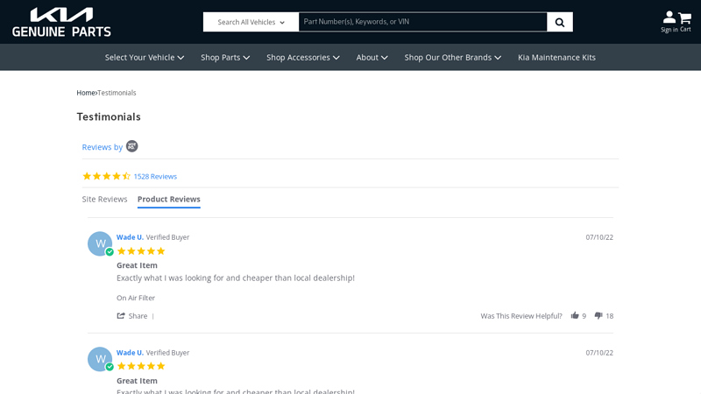701x394 pixels.
Task: Click Share text on first review
Action: click(x=138, y=316)
